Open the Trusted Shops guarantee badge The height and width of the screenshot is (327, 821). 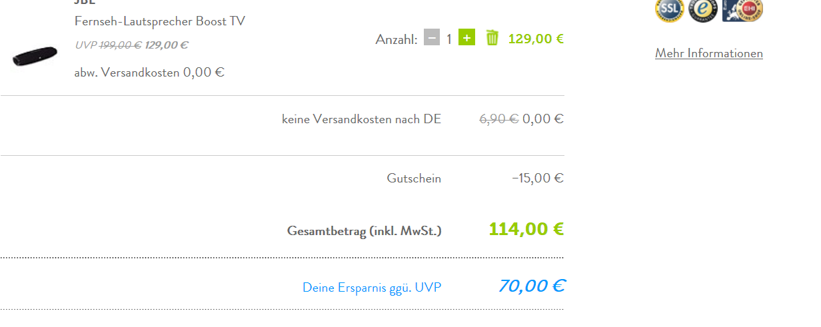pos(702,9)
